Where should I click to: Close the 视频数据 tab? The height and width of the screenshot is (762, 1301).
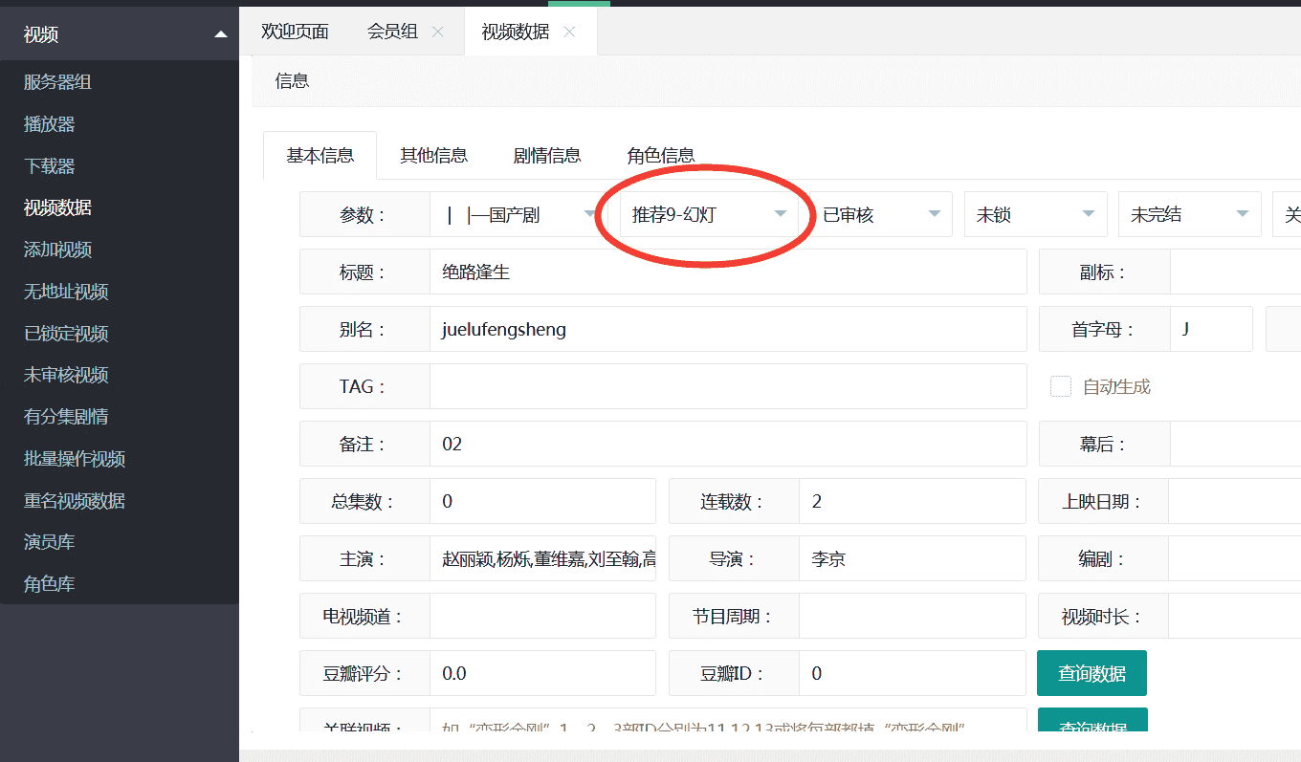coord(569,32)
